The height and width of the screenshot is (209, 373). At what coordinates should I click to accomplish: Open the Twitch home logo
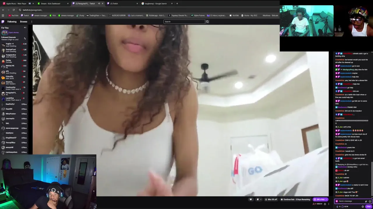click(3, 21)
